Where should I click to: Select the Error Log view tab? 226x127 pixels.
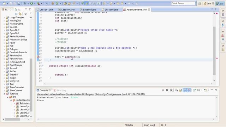(60, 90)
